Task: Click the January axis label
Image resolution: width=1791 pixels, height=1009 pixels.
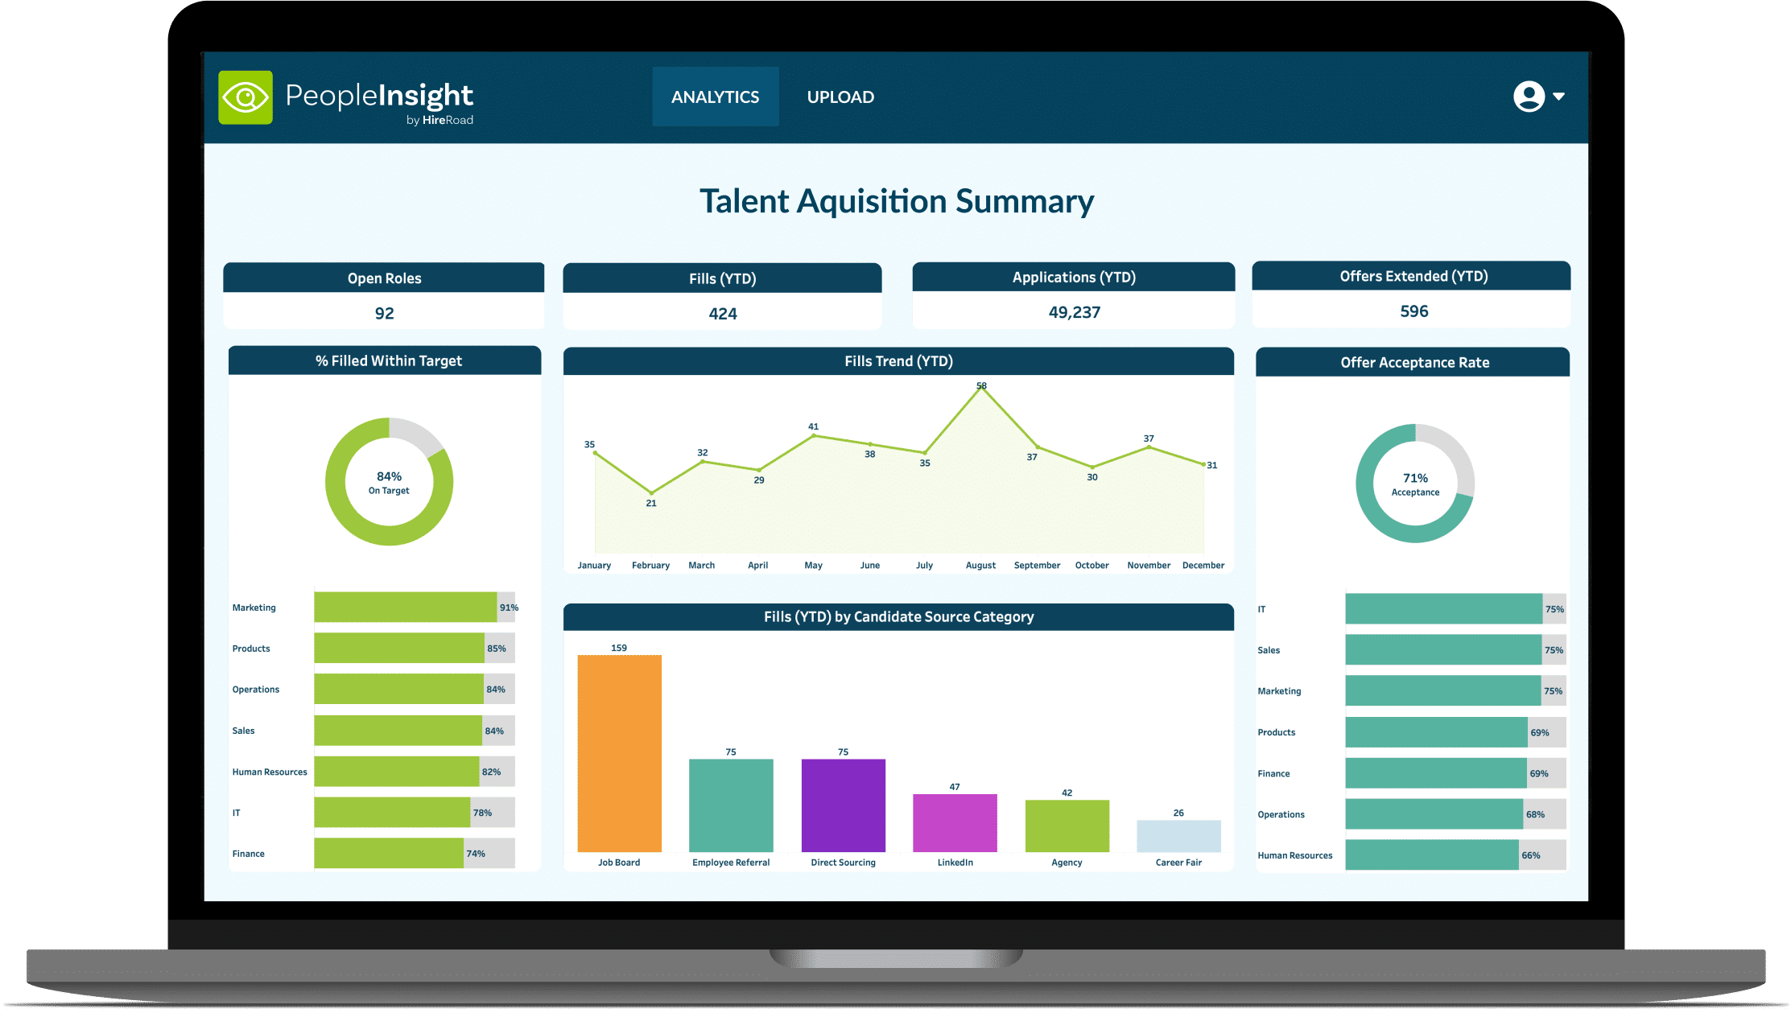Action: point(594,566)
